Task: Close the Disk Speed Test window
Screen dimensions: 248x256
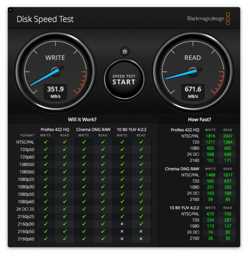Action: coord(11,10)
